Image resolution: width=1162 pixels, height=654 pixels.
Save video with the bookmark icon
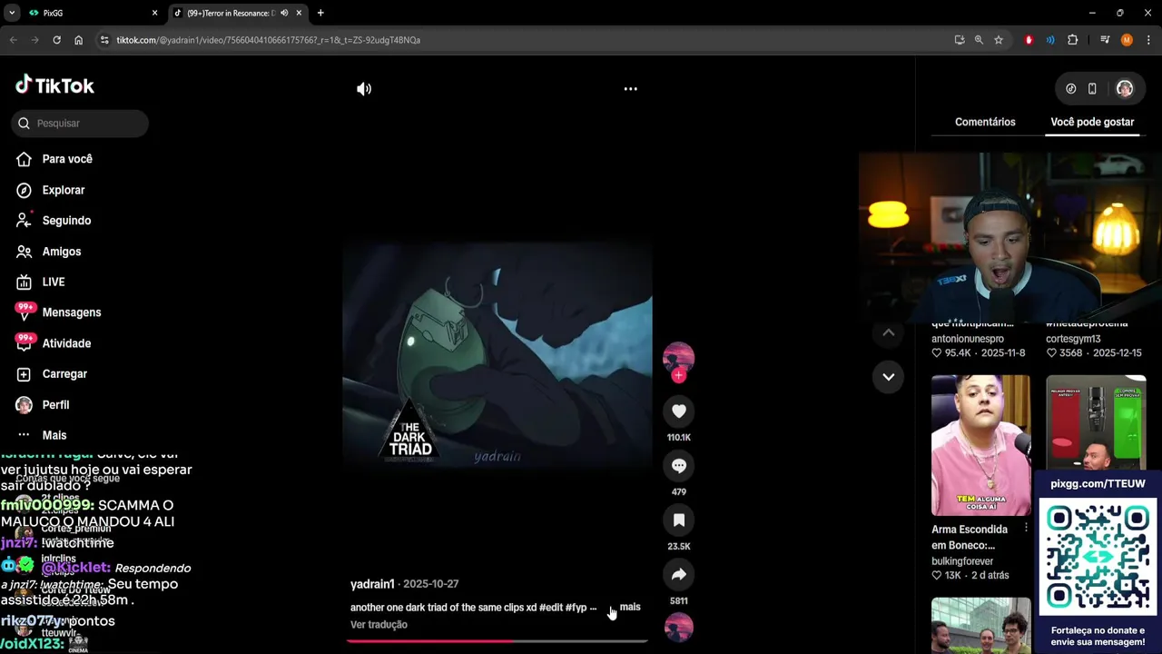pos(678,520)
